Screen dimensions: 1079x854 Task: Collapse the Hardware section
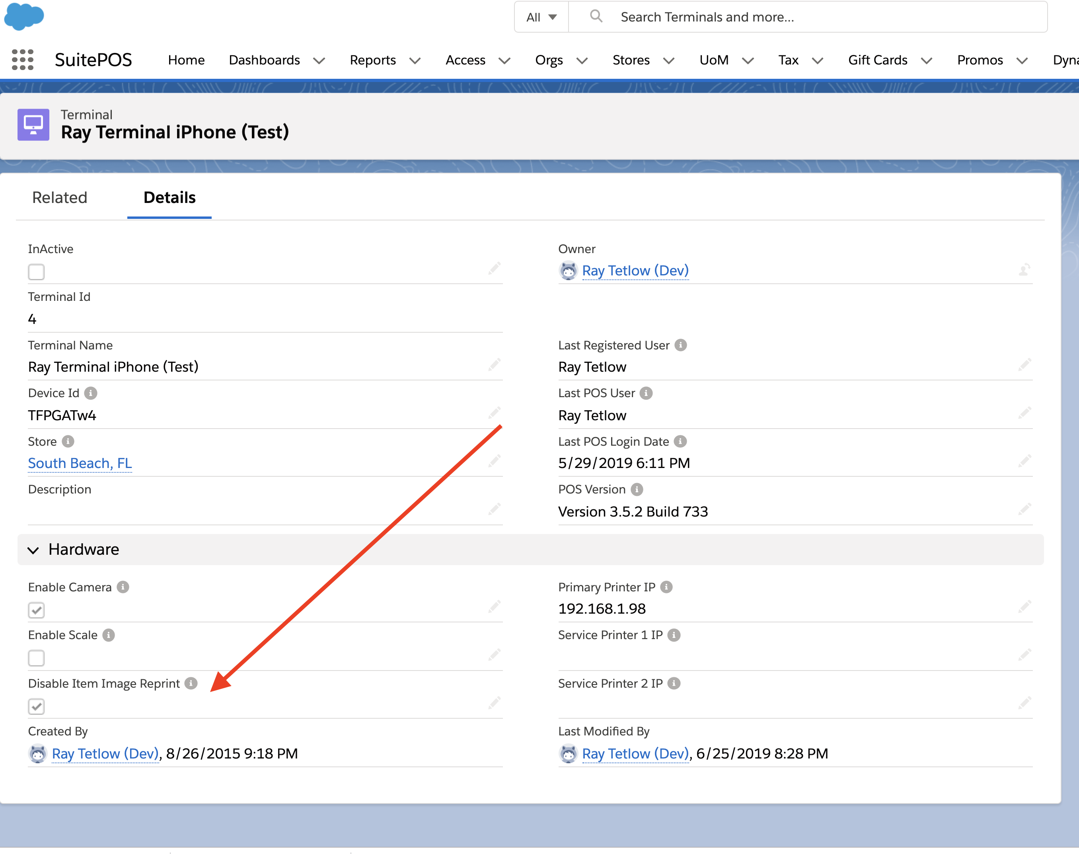pyautogui.click(x=33, y=550)
